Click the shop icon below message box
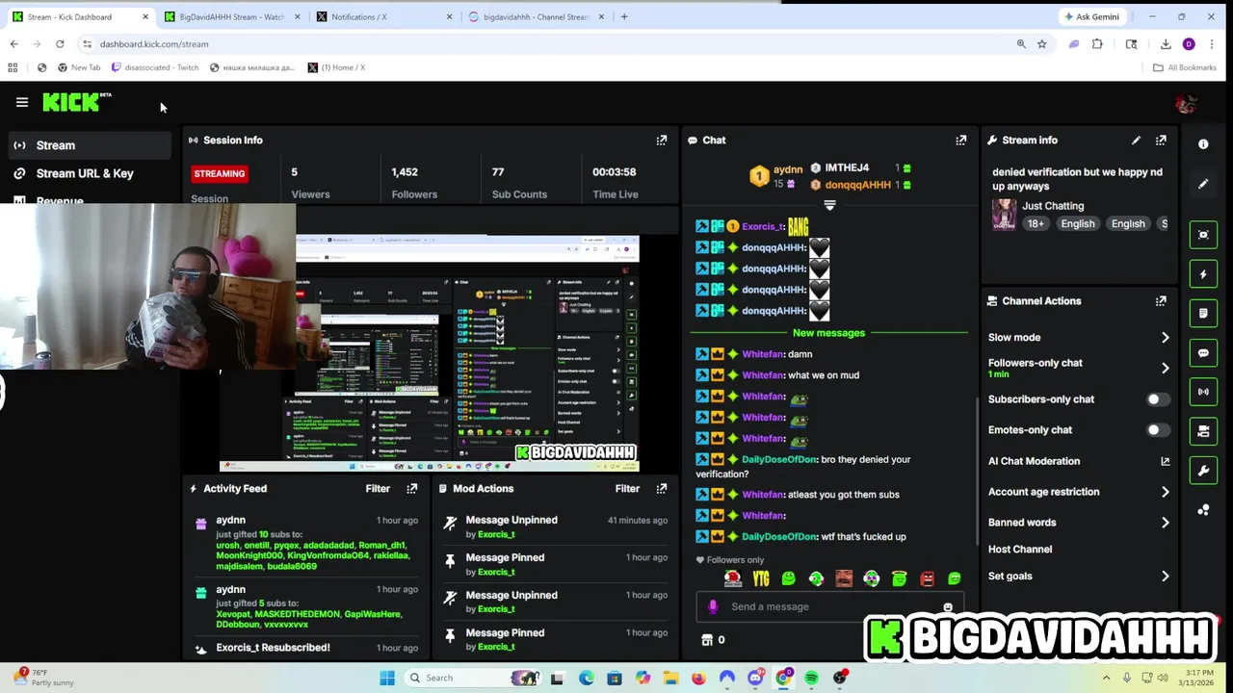Image resolution: width=1233 pixels, height=693 pixels. pos(707,640)
